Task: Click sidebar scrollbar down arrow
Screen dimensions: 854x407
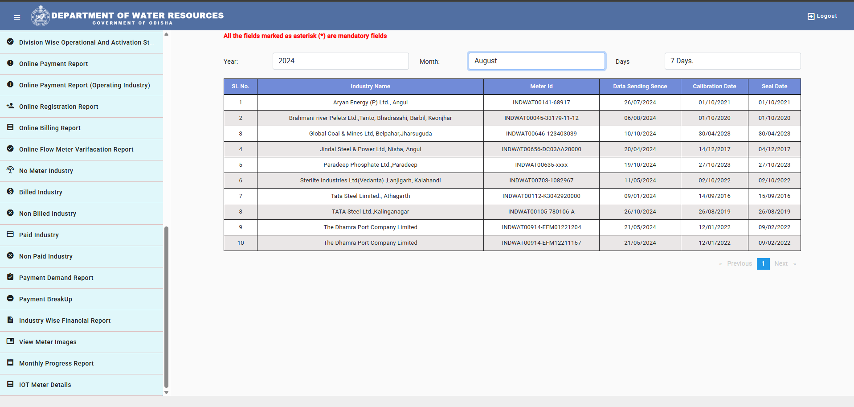Action: click(x=166, y=393)
